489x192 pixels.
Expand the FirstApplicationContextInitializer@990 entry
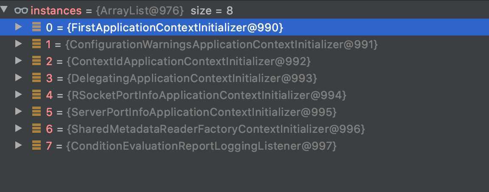click(19, 27)
